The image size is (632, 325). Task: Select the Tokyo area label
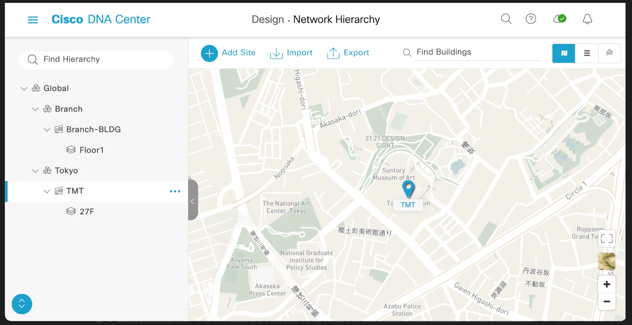click(x=67, y=171)
